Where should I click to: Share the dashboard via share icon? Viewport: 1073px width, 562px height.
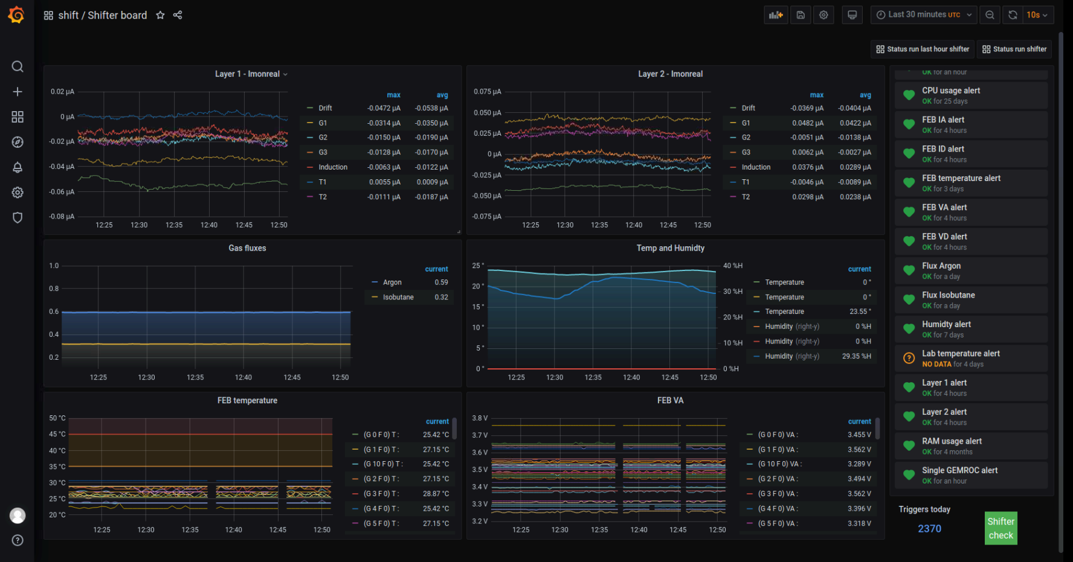[178, 15]
